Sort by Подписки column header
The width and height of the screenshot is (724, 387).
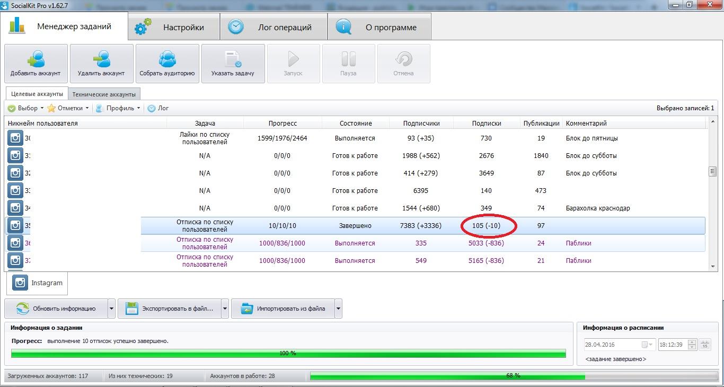tap(487, 124)
